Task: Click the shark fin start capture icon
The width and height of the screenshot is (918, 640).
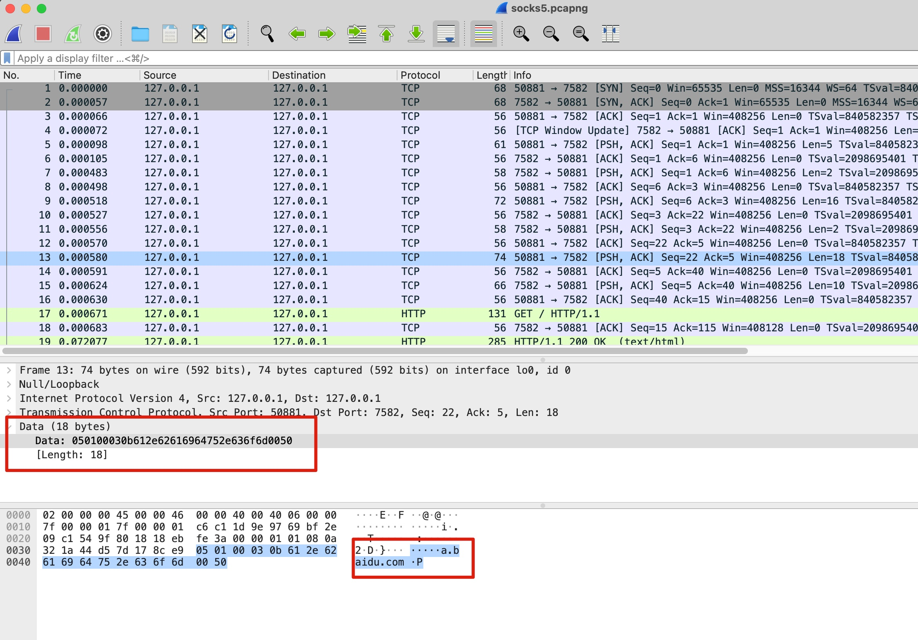Action: (14, 34)
